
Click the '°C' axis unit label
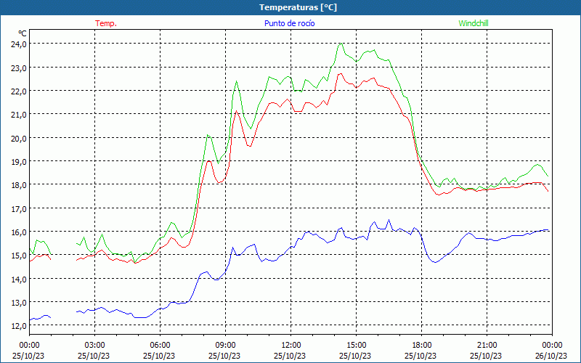(x=23, y=33)
